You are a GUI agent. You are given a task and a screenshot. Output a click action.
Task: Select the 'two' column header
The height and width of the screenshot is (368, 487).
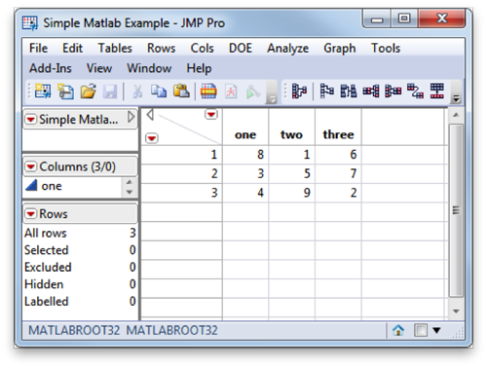[x=291, y=127]
